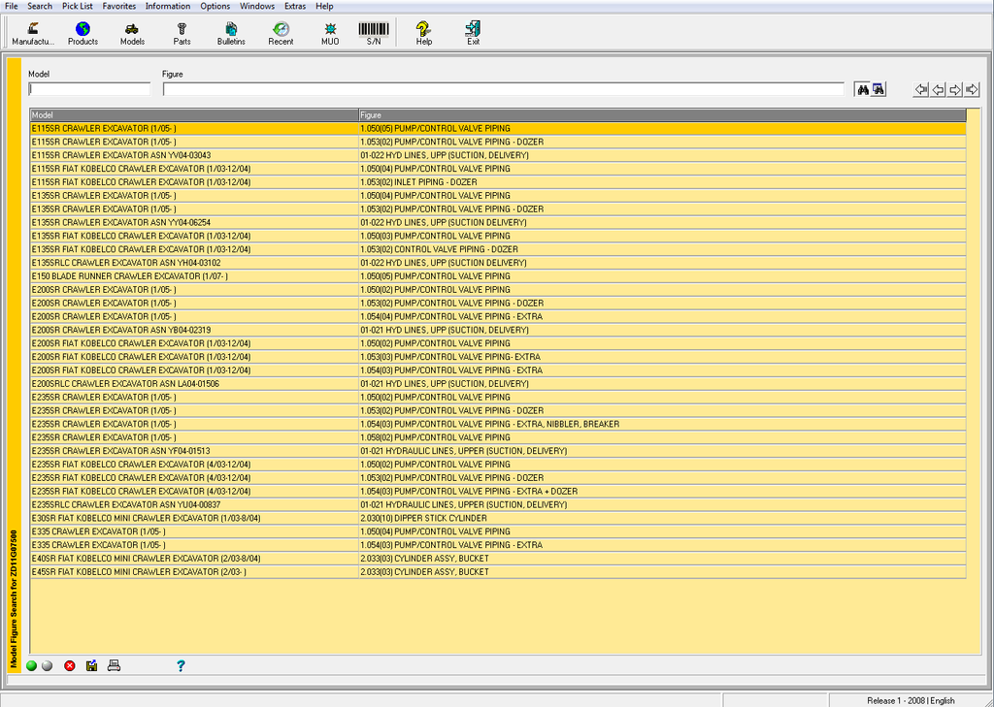This screenshot has width=994, height=707.
Task: Click the printer icon at bottom
Action: pos(114,665)
